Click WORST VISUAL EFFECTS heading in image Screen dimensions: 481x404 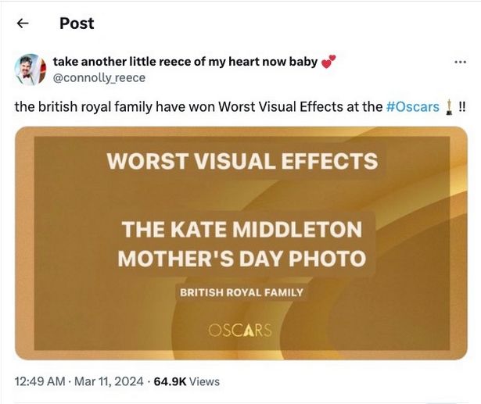pyautogui.click(x=242, y=162)
